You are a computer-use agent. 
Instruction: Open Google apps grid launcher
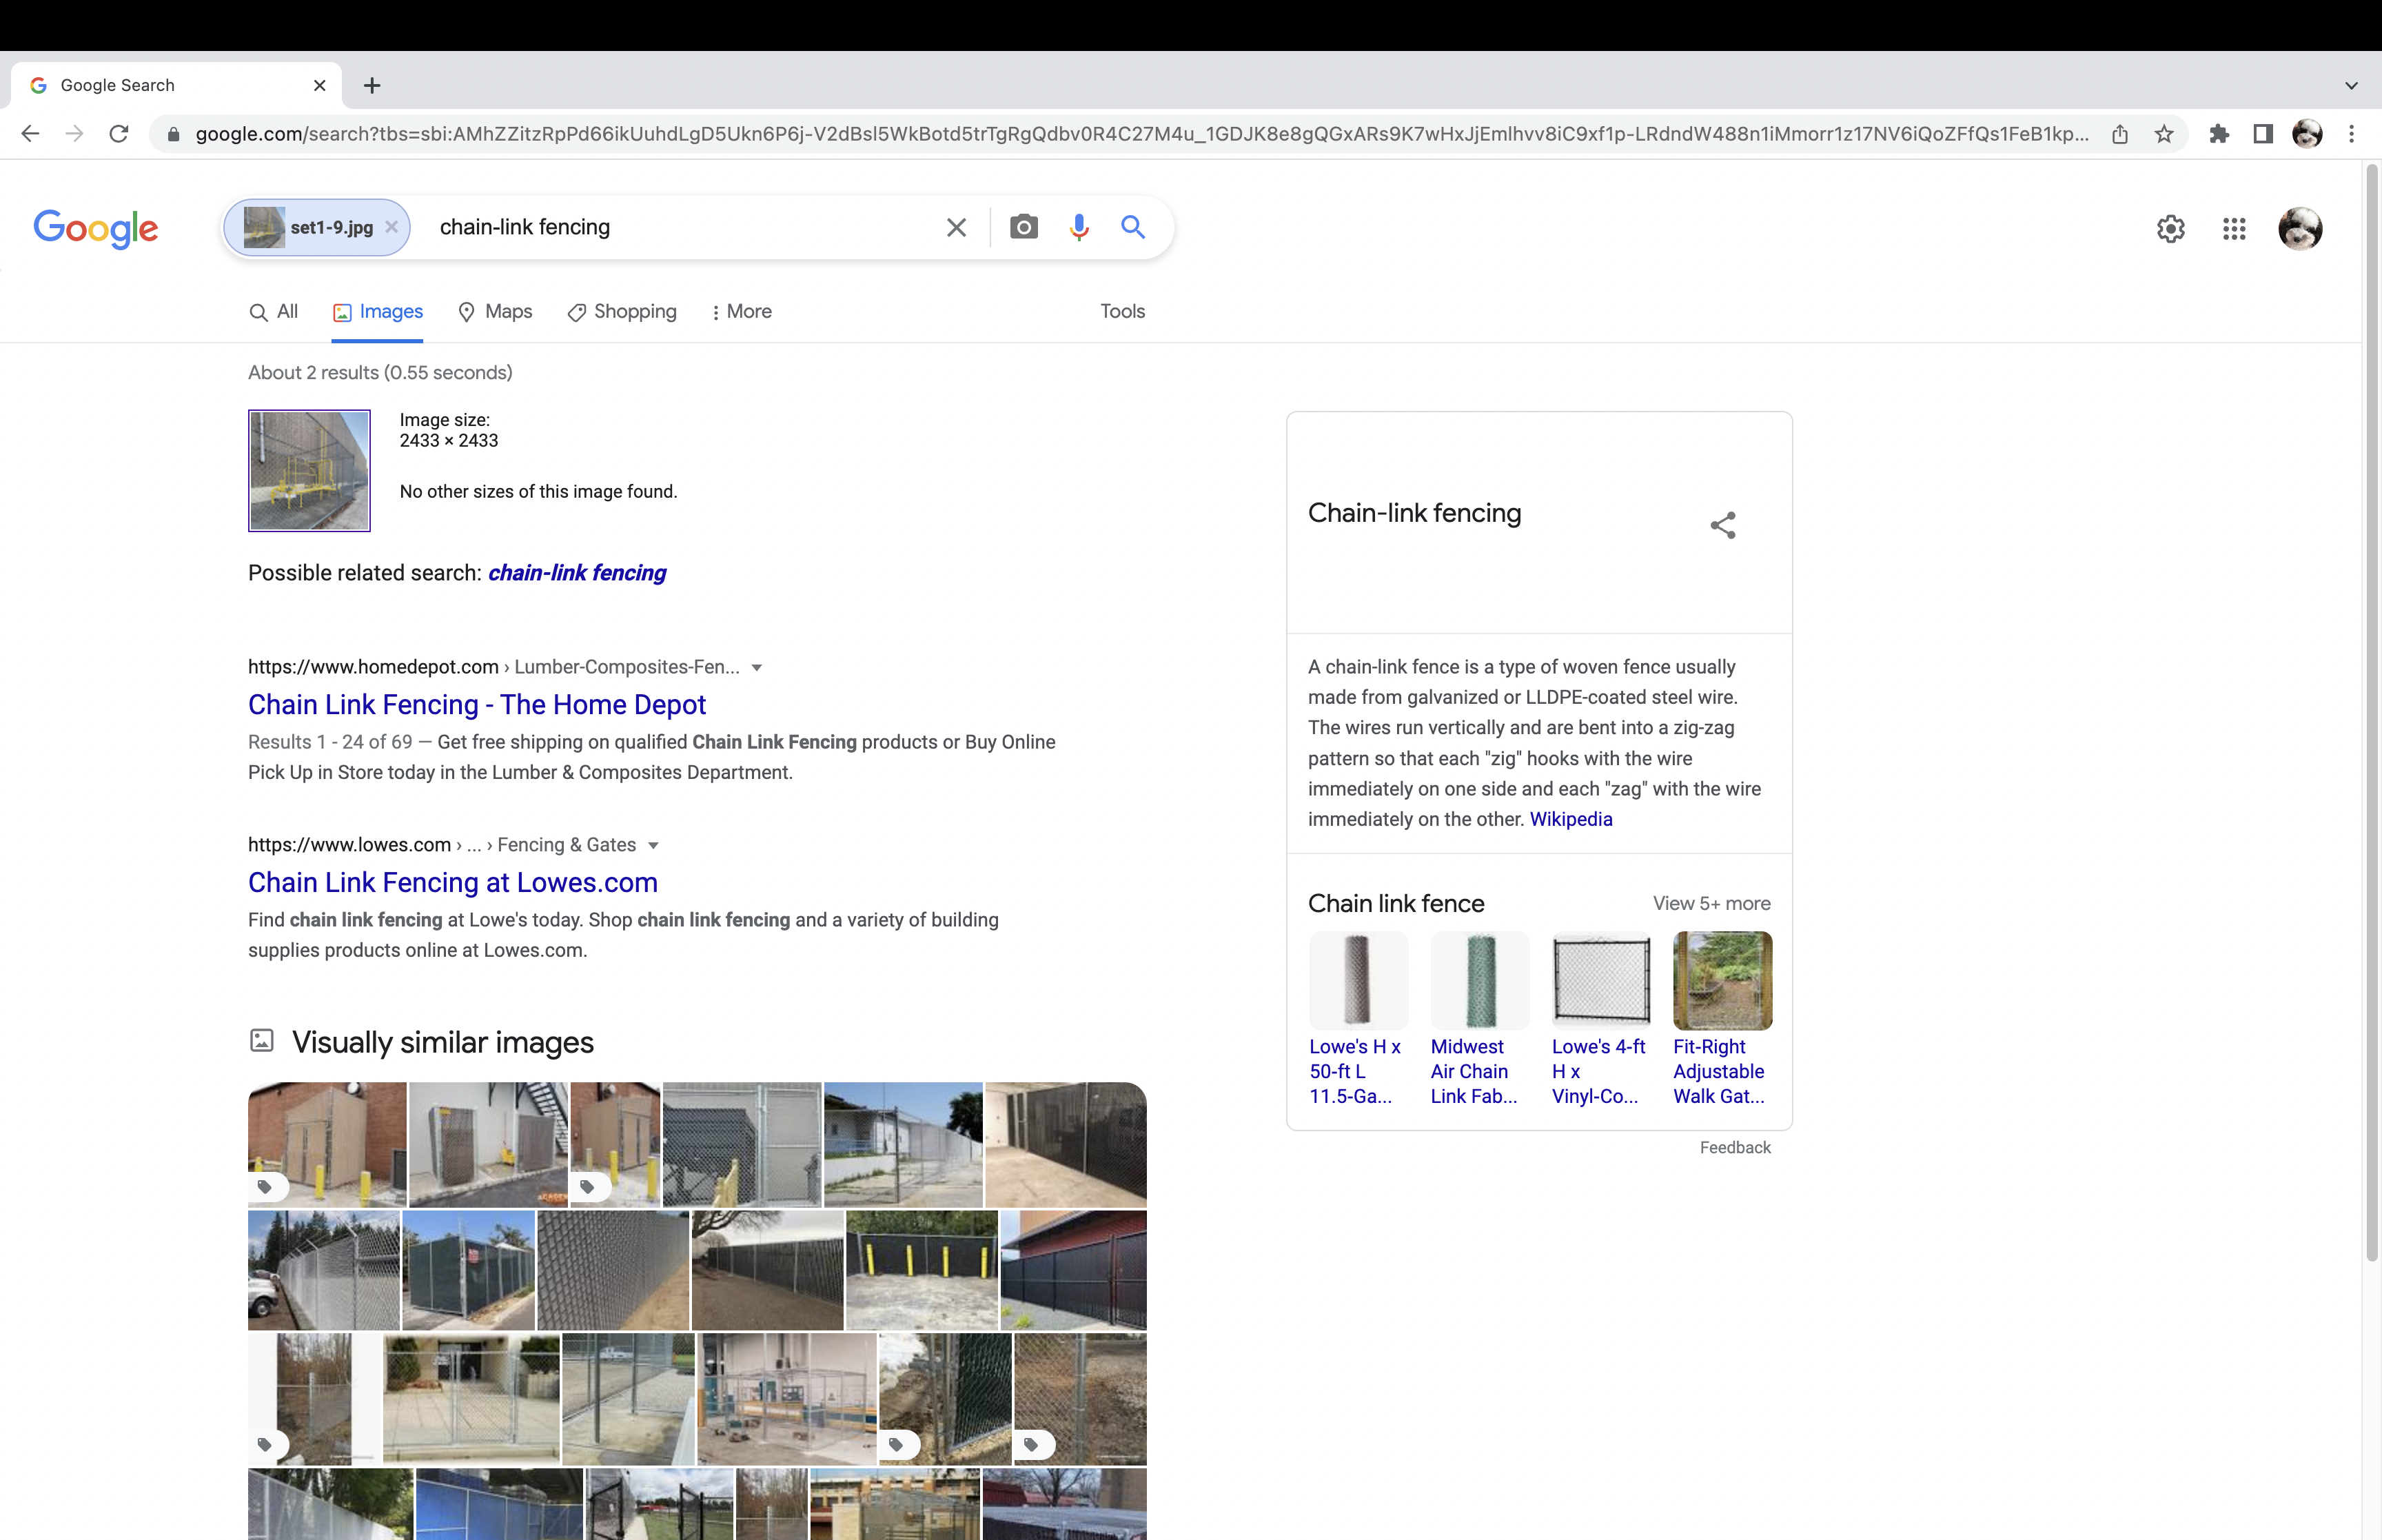[x=2234, y=229]
